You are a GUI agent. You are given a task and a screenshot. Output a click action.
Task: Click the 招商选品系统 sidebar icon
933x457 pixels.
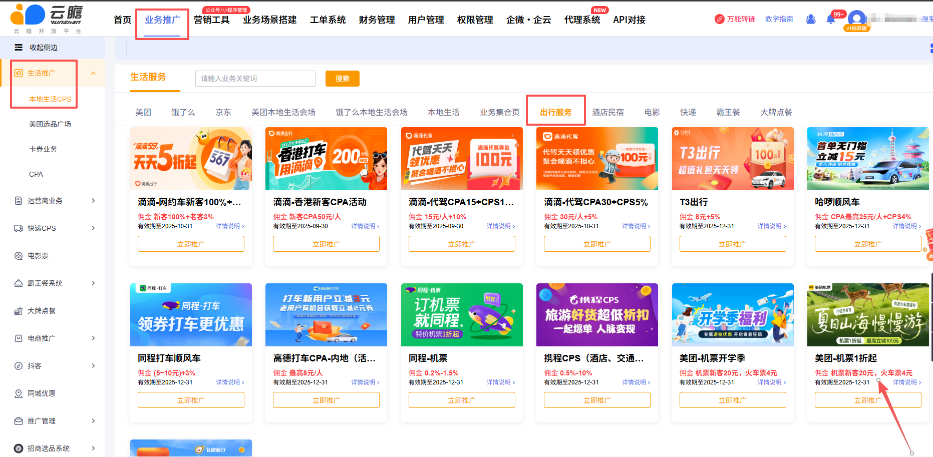tap(19, 448)
